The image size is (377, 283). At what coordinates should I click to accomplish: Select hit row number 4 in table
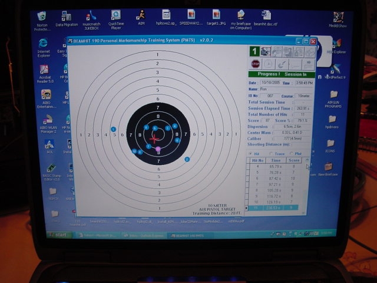tap(275, 166)
